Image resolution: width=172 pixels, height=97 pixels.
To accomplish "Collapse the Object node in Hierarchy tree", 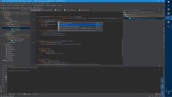I will click(124, 15).
